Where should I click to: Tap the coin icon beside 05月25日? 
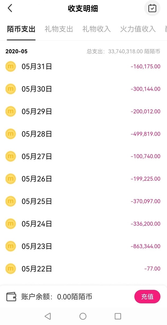click(x=10, y=201)
